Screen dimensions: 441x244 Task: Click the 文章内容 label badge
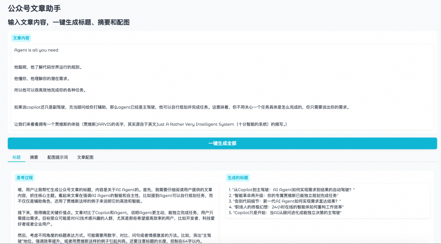(x=20, y=37)
